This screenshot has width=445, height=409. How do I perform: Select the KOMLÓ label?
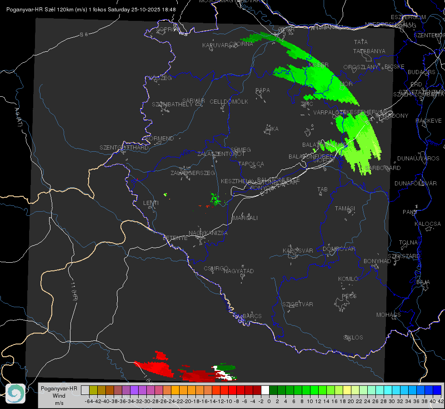(348, 279)
